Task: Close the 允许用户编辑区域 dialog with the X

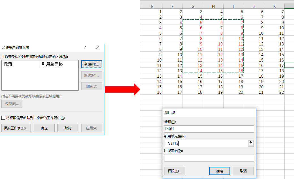Action: (97, 47)
